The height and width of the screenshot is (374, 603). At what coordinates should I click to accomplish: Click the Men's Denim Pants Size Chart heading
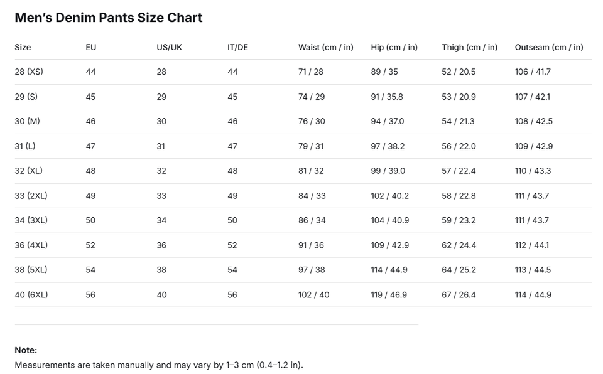108,18
